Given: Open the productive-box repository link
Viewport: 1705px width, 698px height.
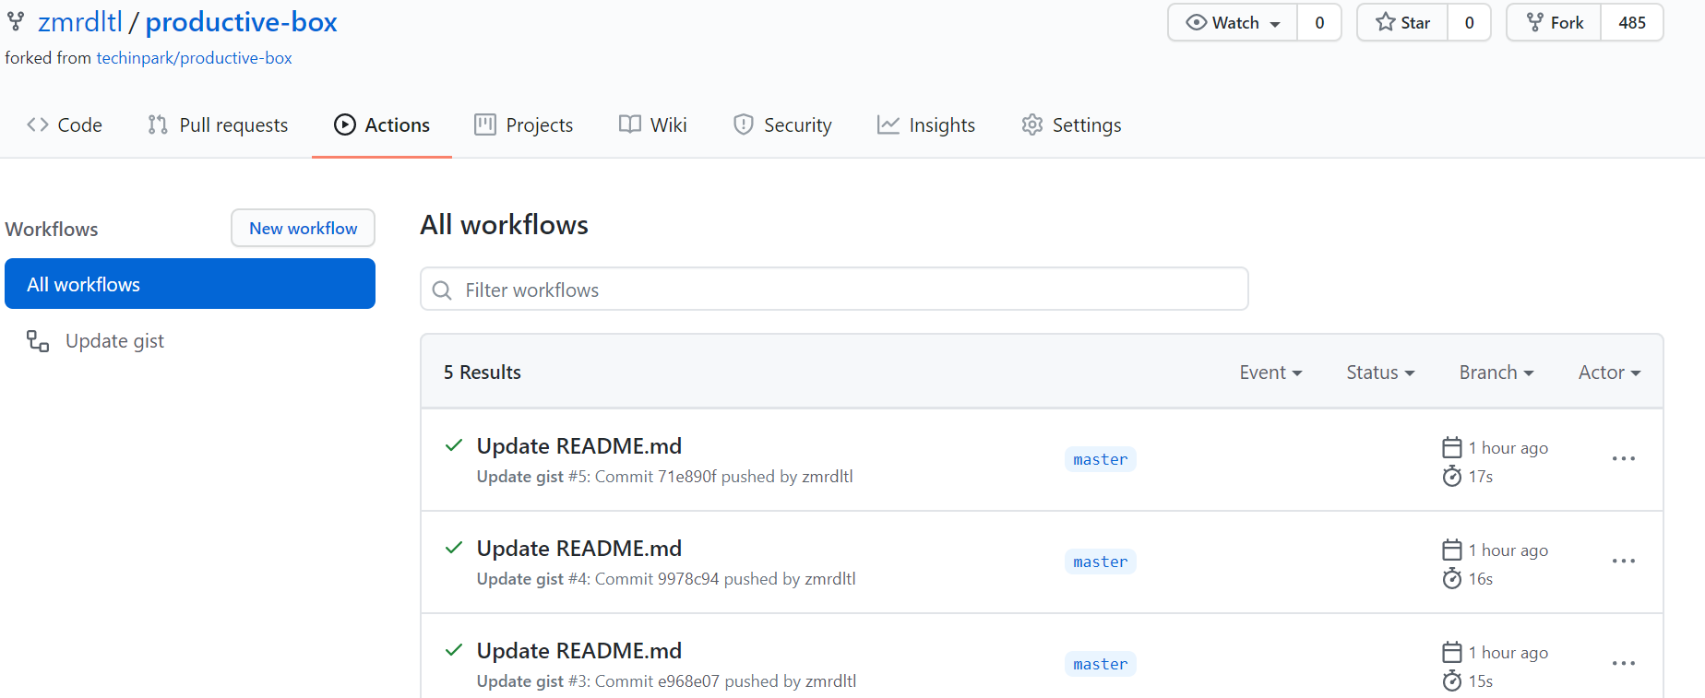Looking at the screenshot, I should [x=242, y=22].
